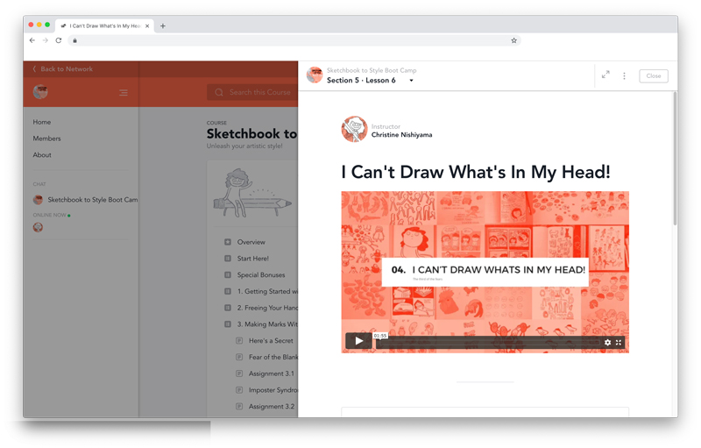Open video settings gear

(607, 343)
